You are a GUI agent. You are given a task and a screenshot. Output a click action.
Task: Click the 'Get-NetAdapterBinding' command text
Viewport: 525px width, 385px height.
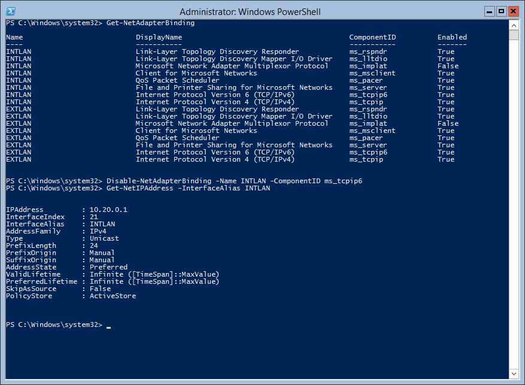[150, 23]
